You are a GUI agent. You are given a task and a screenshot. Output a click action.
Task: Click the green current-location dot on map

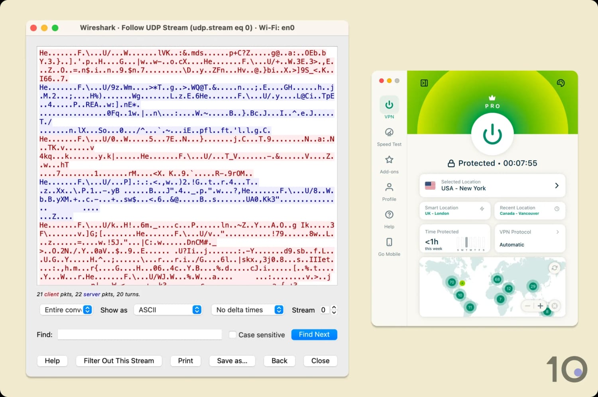tap(462, 283)
